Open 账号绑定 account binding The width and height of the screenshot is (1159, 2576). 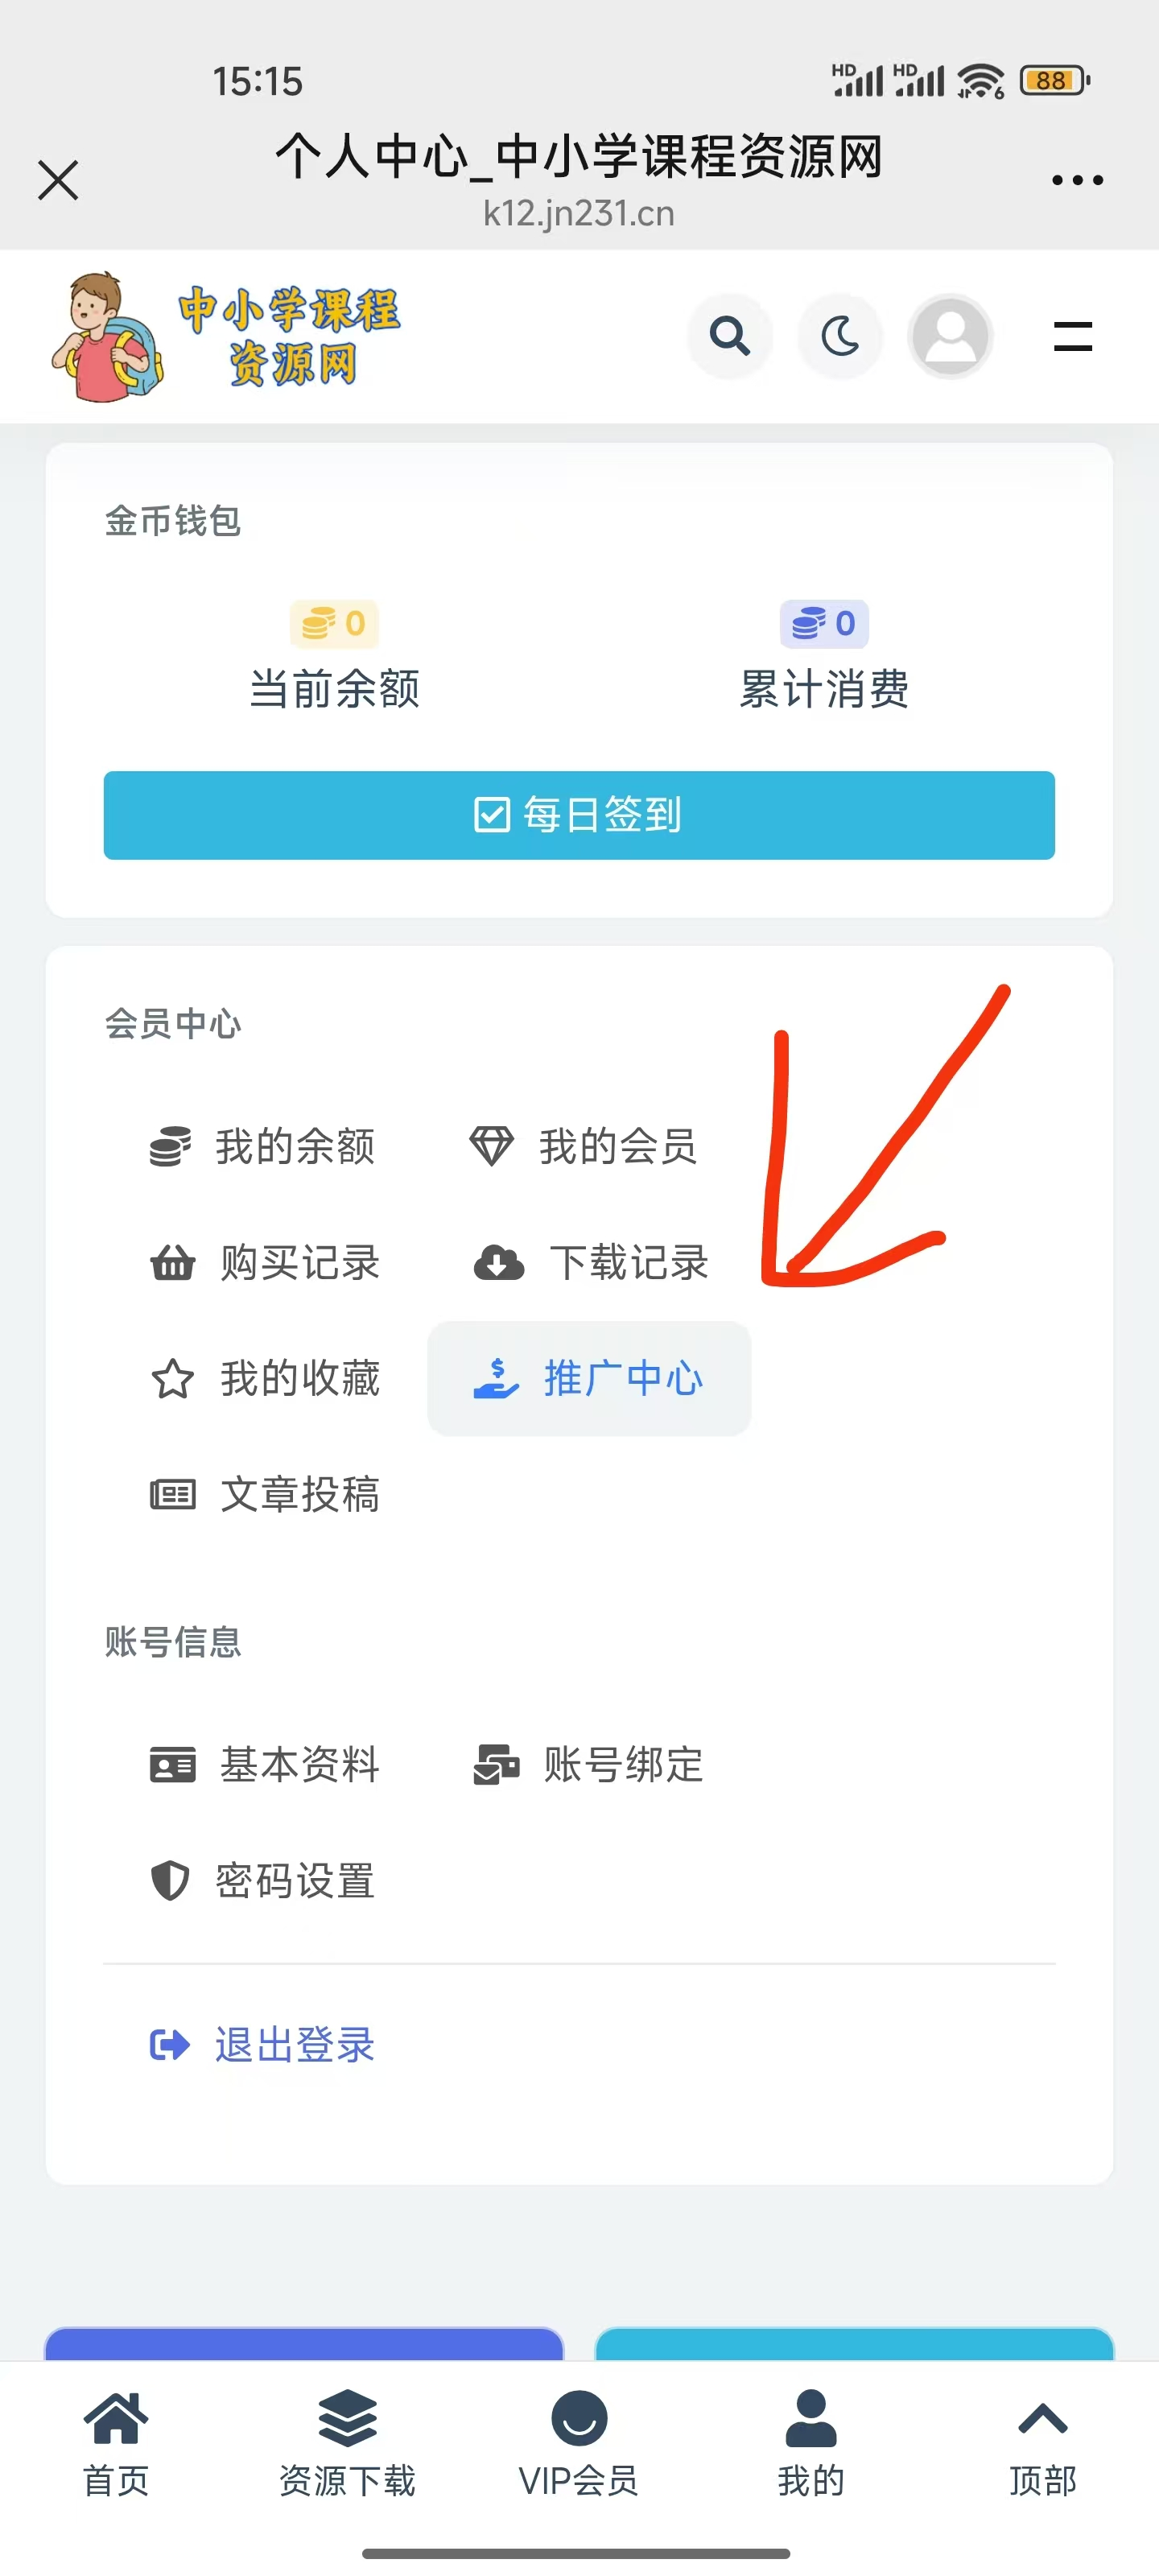pos(589,1765)
